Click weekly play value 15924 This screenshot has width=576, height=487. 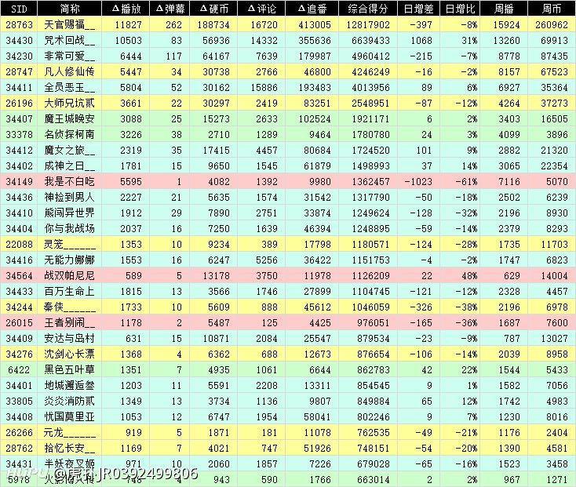pyautogui.click(x=507, y=25)
